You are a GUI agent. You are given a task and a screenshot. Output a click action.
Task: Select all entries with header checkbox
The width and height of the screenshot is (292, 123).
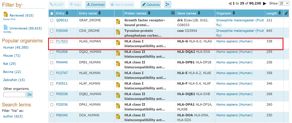tap(52, 14)
